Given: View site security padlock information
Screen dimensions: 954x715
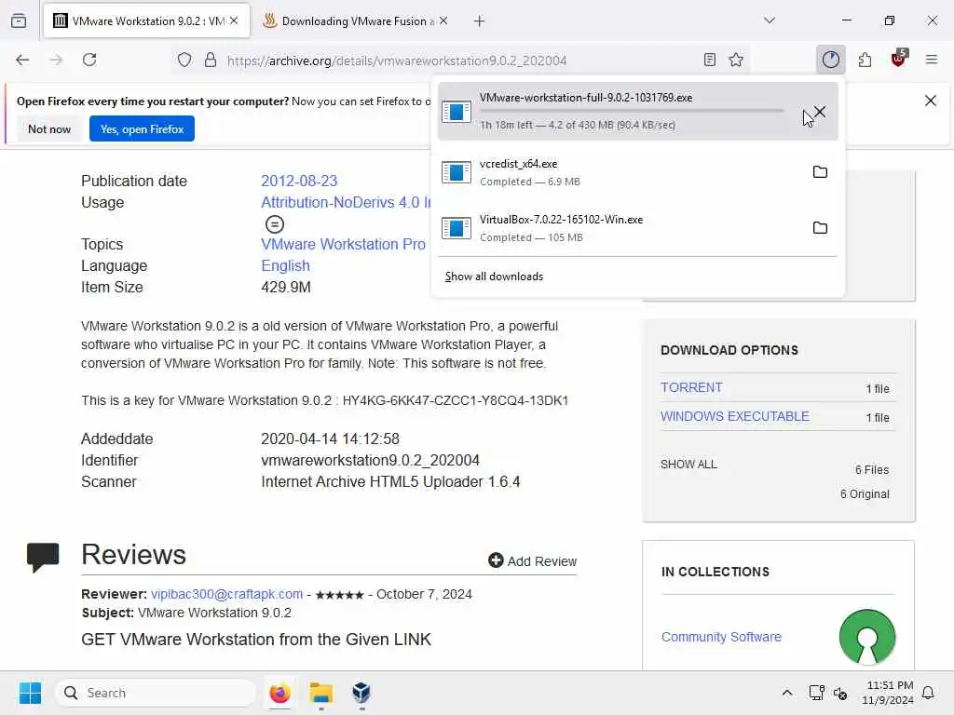Looking at the screenshot, I should click(x=211, y=60).
